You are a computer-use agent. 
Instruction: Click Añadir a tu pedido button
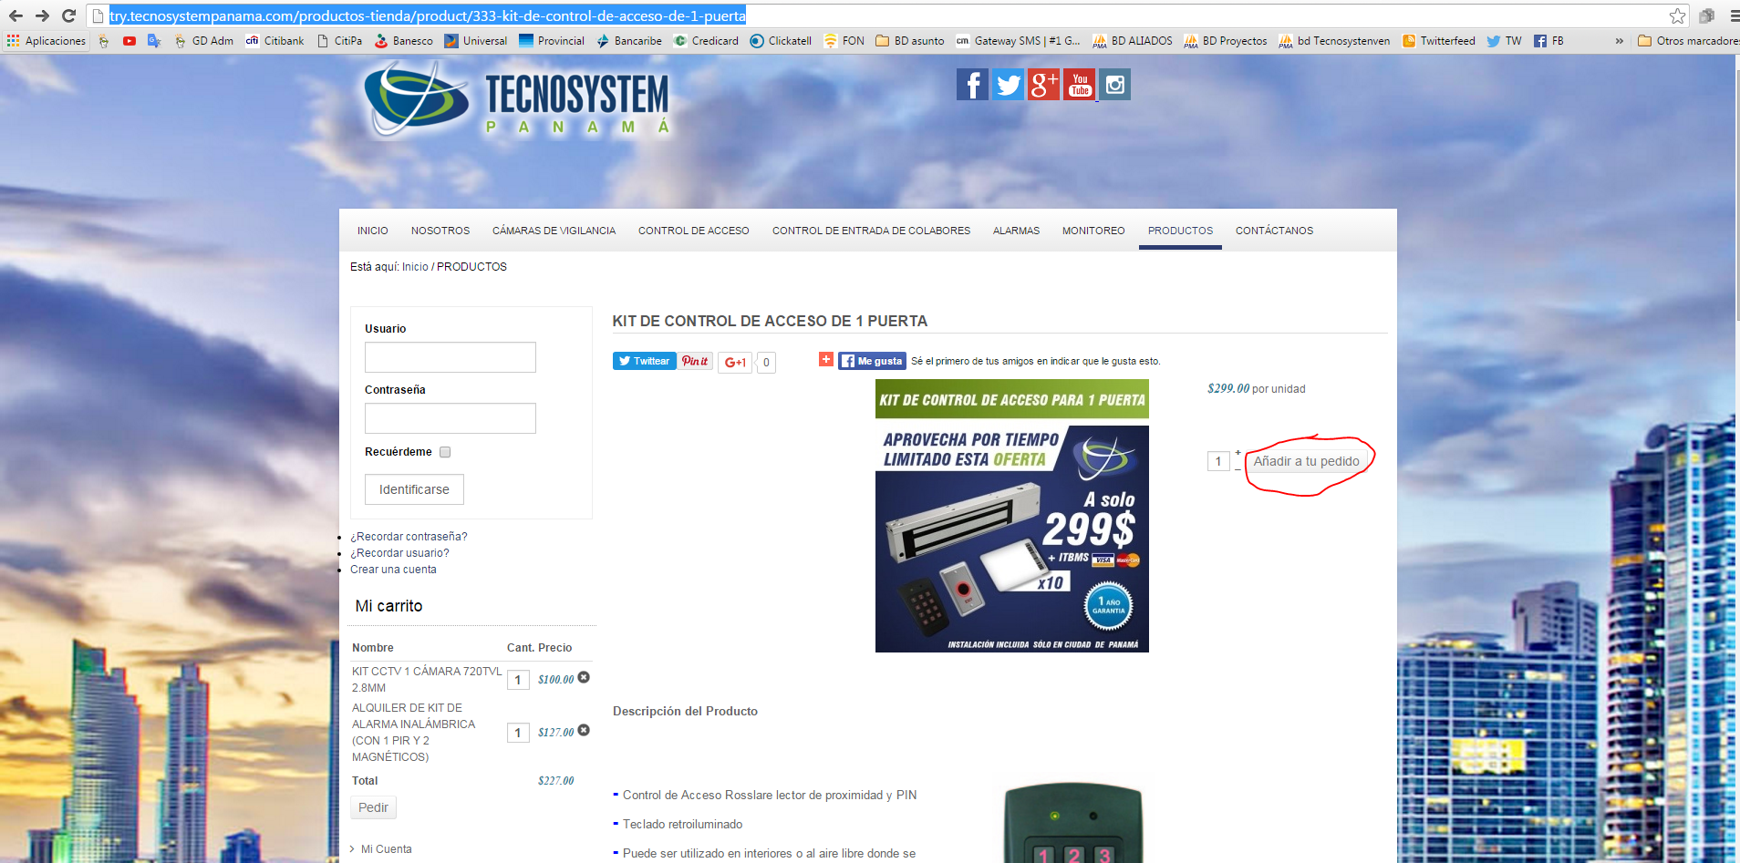tap(1306, 461)
